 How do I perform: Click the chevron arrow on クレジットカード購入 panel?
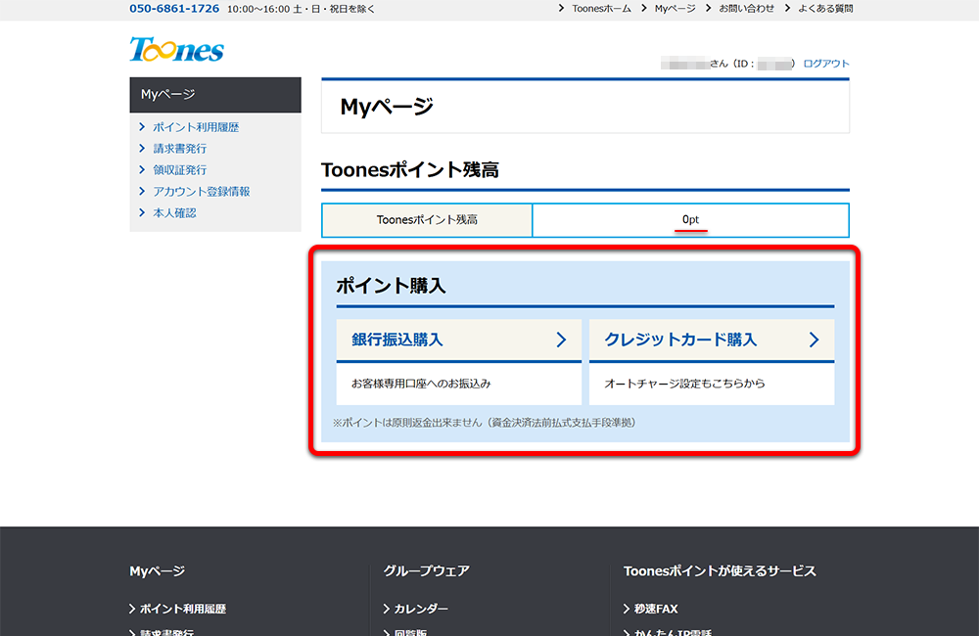click(816, 340)
